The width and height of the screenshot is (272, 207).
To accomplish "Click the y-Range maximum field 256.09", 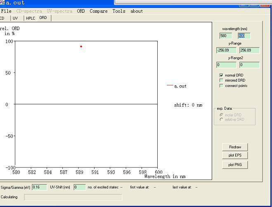I will pyautogui.click(x=249, y=50).
